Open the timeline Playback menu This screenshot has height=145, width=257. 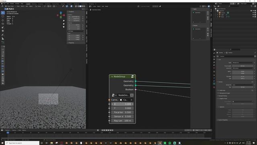pyautogui.click(x=8, y=130)
